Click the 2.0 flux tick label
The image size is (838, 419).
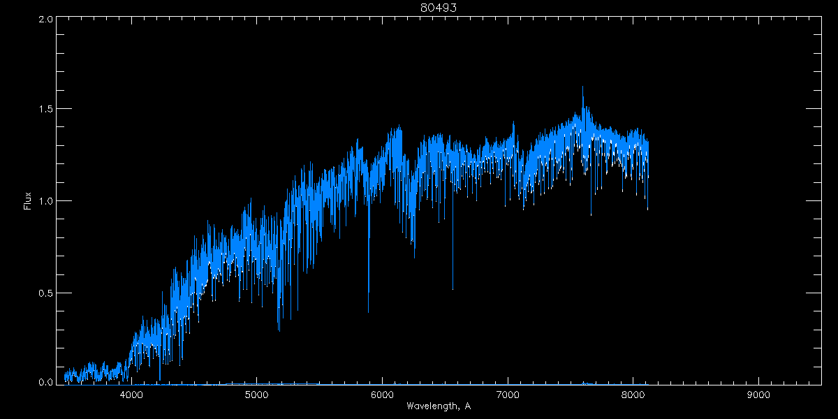point(45,20)
